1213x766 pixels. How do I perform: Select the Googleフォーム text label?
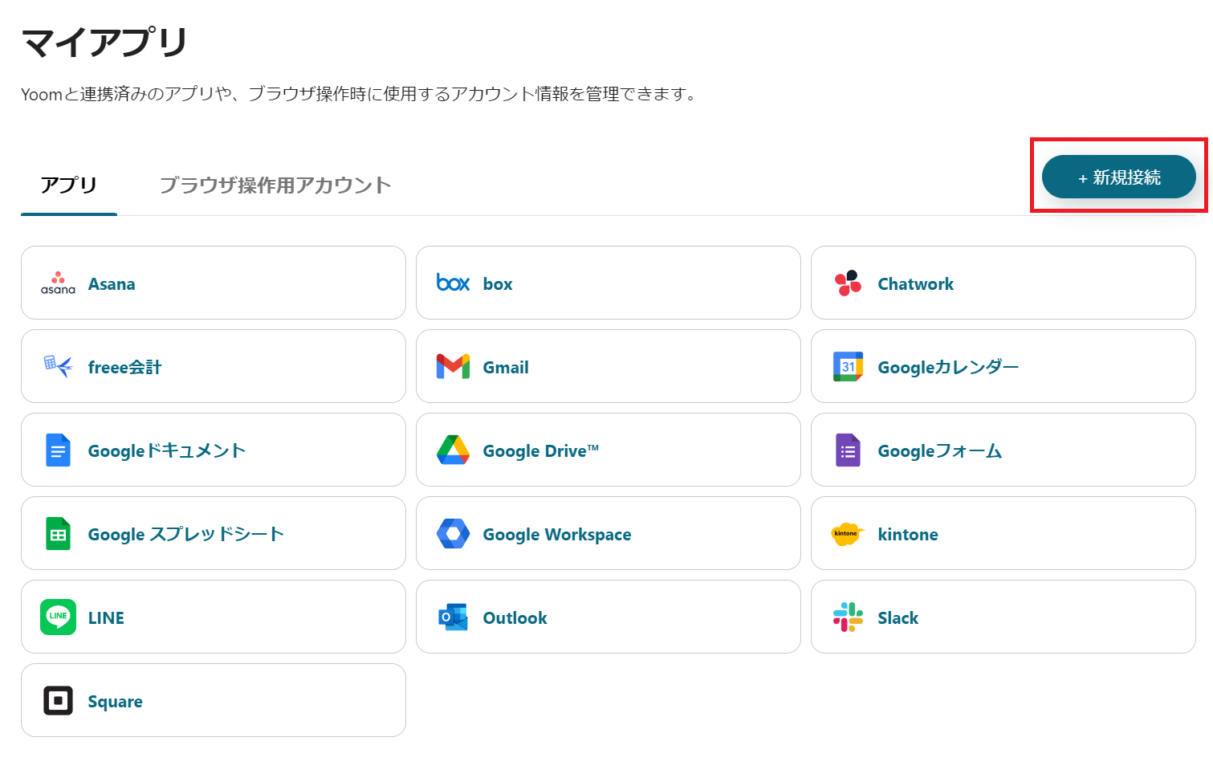(x=939, y=451)
